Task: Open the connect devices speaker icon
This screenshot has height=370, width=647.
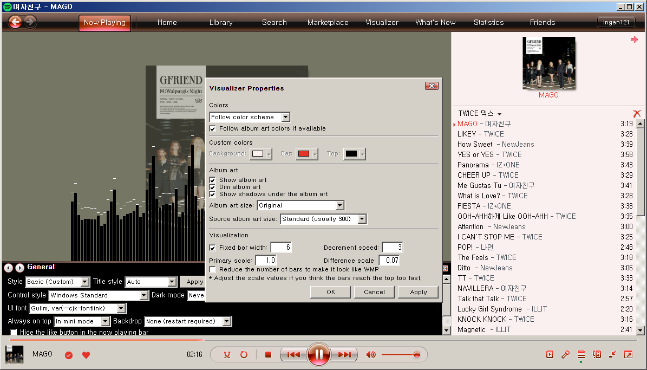Action: (x=597, y=354)
